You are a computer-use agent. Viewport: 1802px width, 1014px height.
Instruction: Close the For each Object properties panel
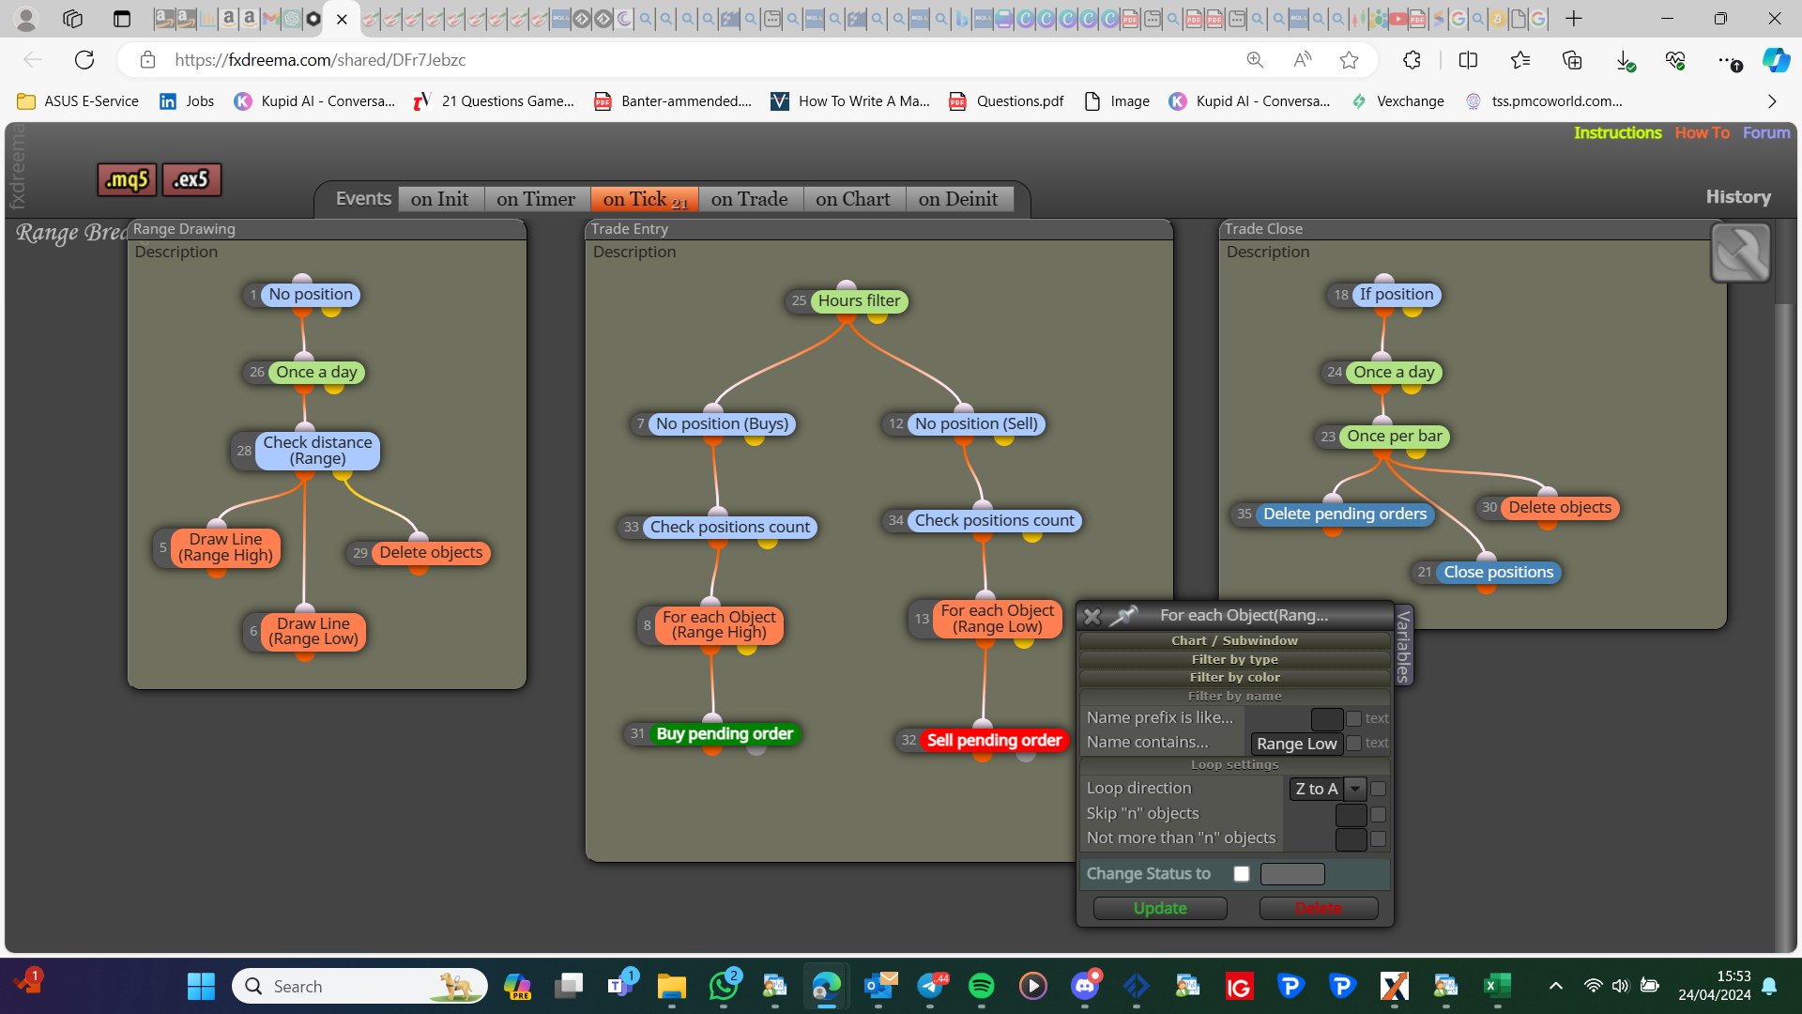[x=1092, y=616]
